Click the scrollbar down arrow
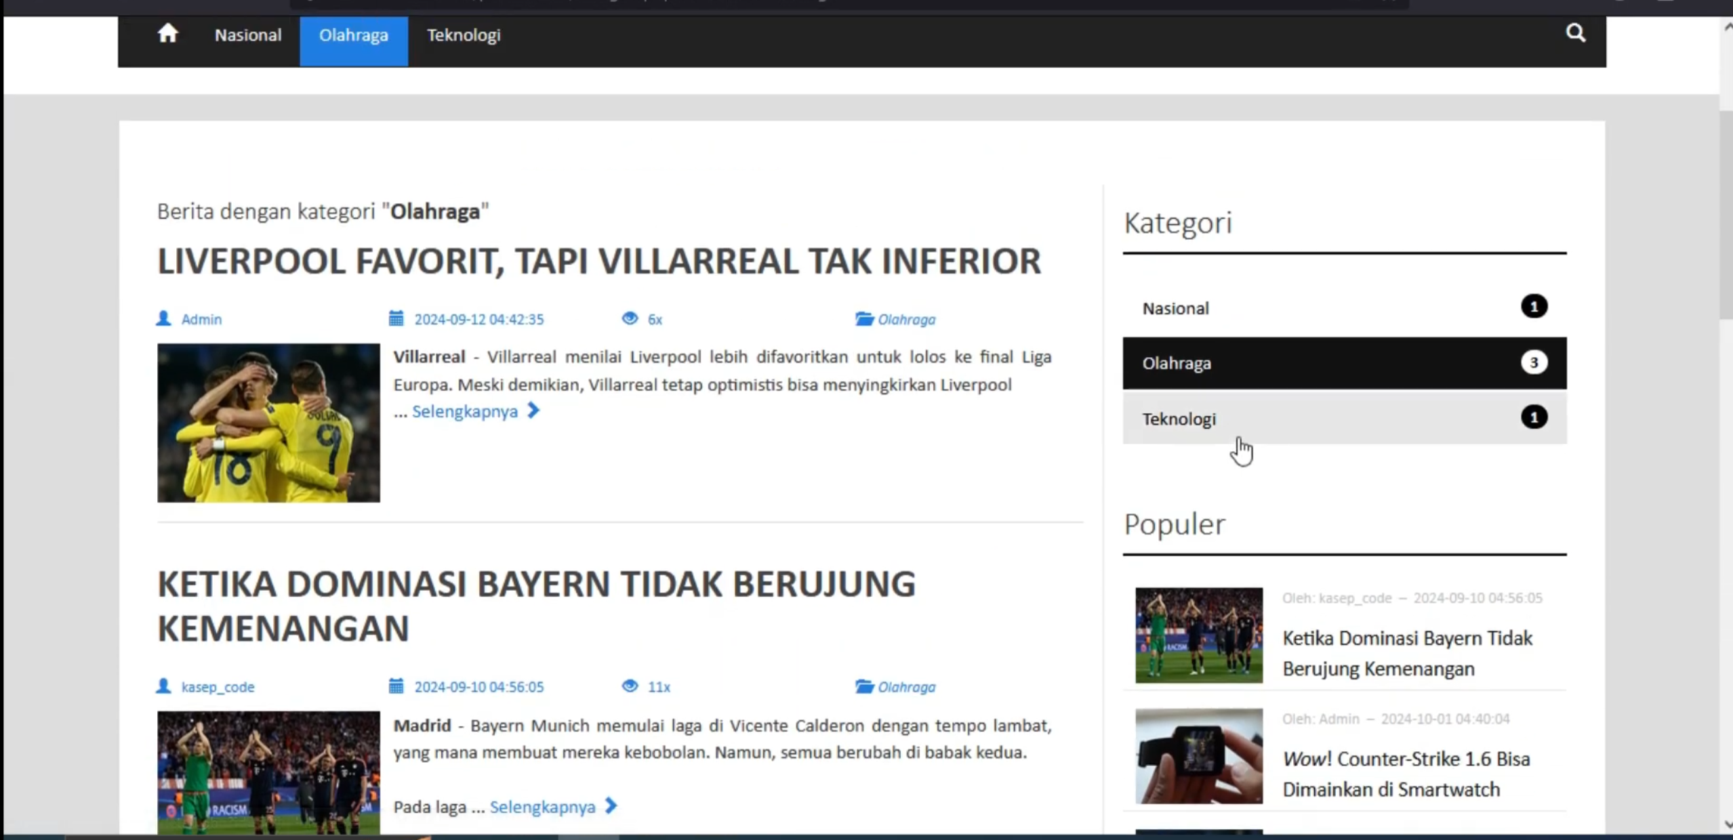The width and height of the screenshot is (1733, 840). [x=1728, y=824]
